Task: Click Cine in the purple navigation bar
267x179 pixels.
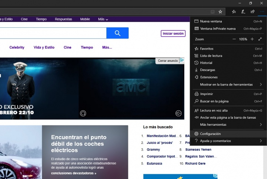Action: pos(24,19)
